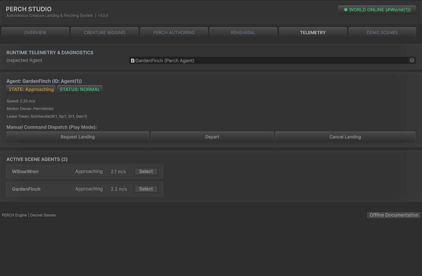Screen dimensions: 422x276
Task: Open the Demo Scenes tab
Action: coord(382,33)
